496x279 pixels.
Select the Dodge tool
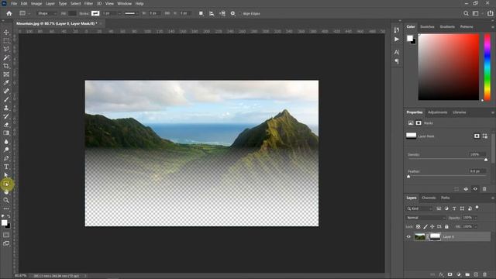[x=6, y=150]
